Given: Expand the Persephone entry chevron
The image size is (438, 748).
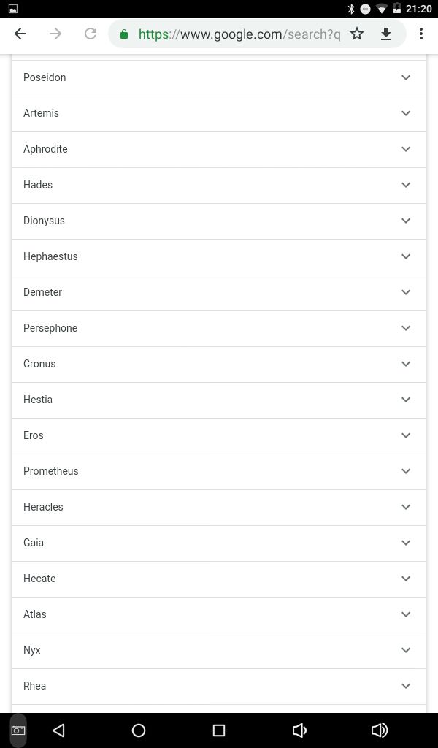Looking at the screenshot, I should [406, 328].
